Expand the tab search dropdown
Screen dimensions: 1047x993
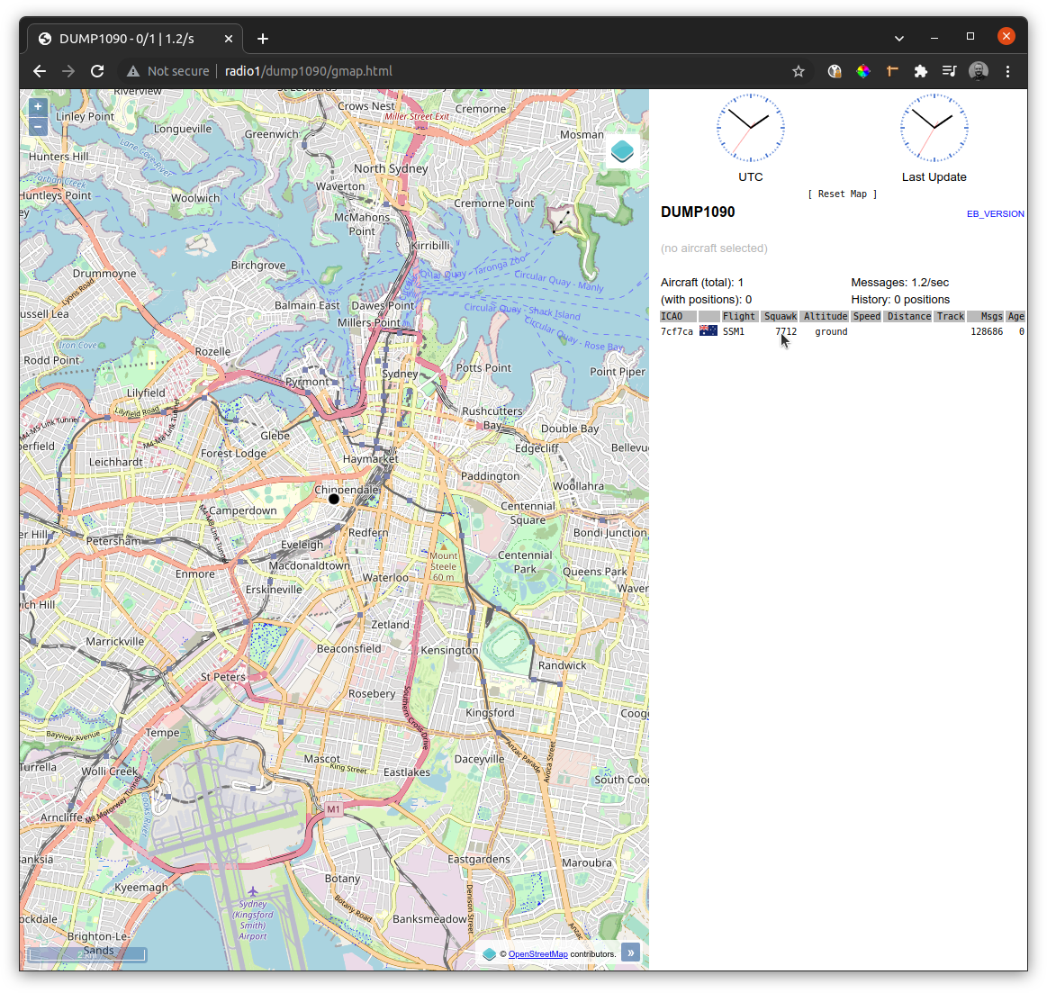pos(898,38)
